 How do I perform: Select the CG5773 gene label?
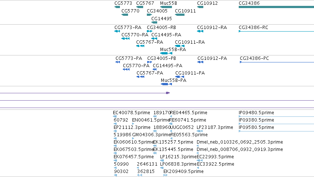coord(123,3)
